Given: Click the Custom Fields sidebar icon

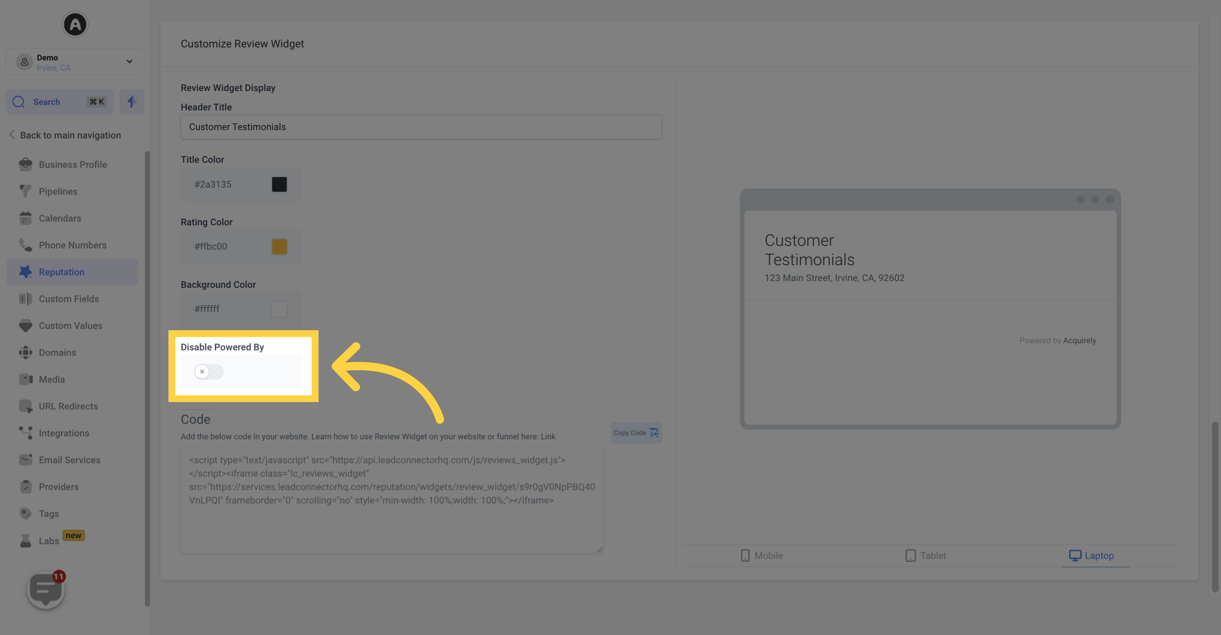Looking at the screenshot, I should pyautogui.click(x=24, y=298).
